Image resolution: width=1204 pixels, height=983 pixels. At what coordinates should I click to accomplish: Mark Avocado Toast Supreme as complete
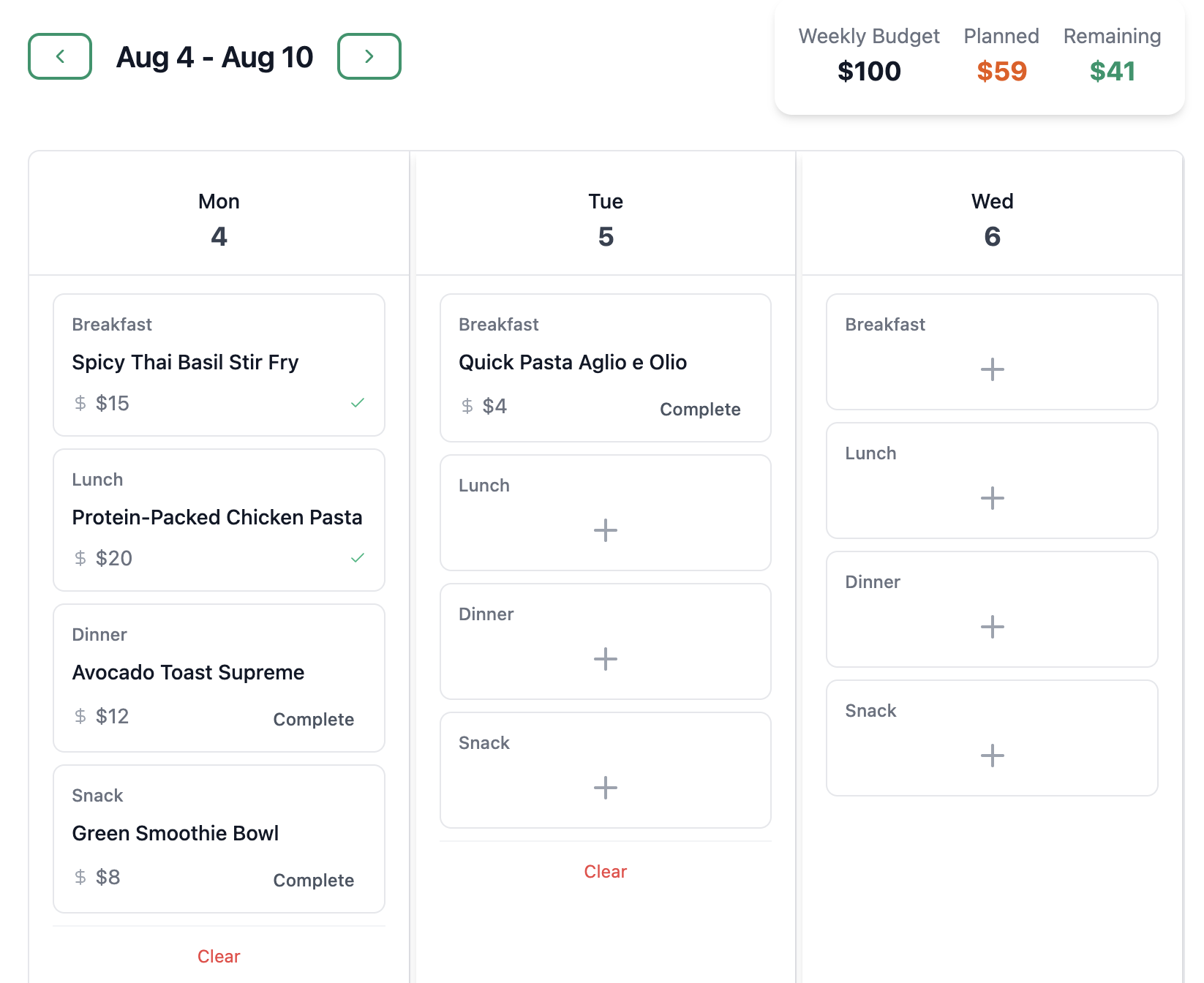pyautogui.click(x=313, y=719)
